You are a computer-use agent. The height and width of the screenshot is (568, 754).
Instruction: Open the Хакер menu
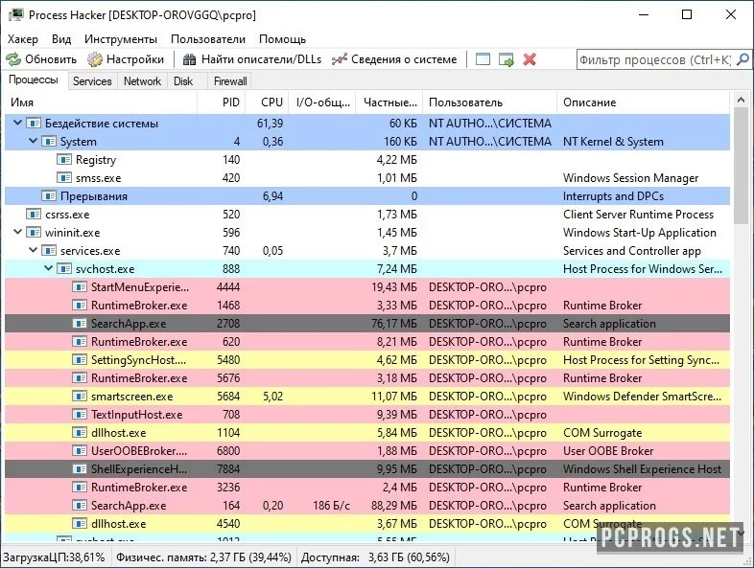[23, 39]
